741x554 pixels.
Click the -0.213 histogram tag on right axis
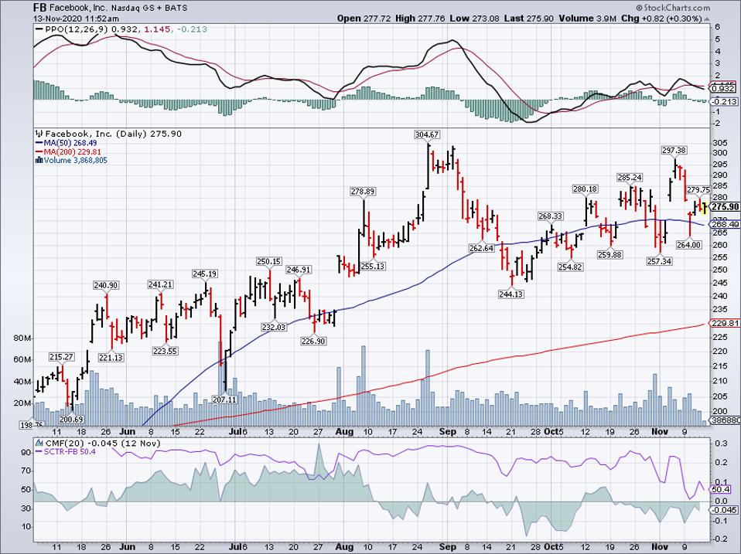point(723,101)
